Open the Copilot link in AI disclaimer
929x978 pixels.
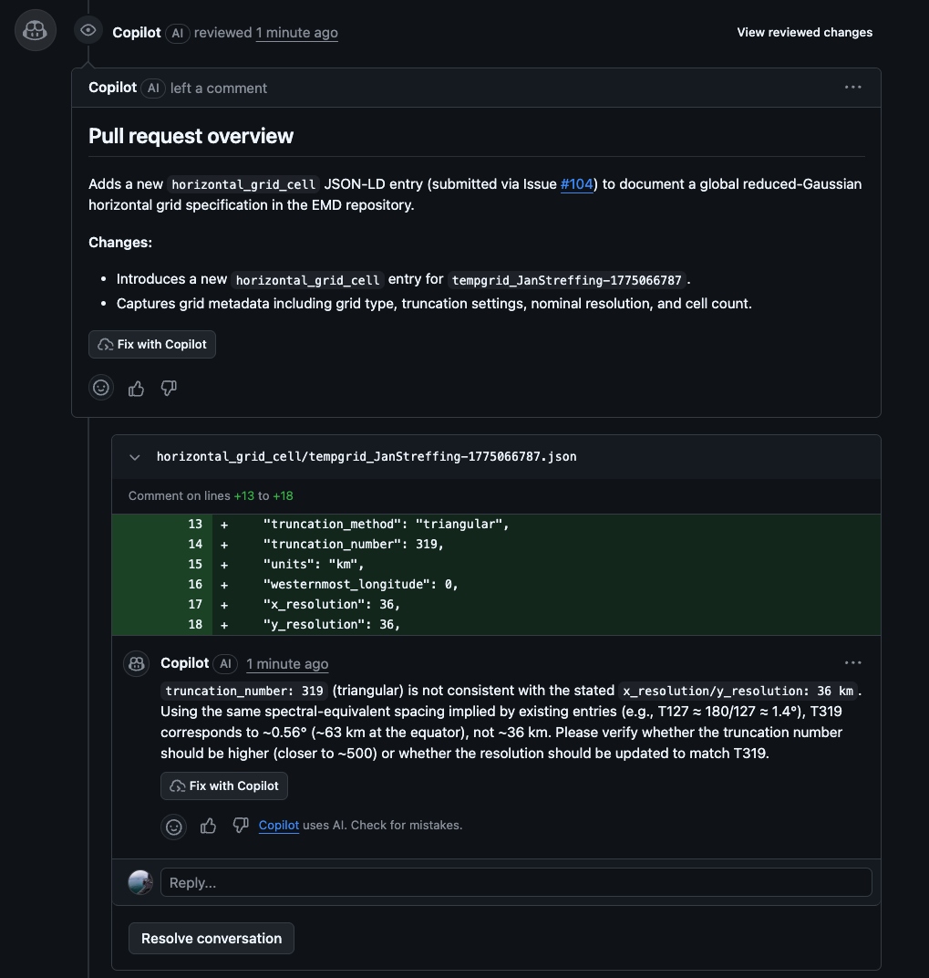pyautogui.click(x=279, y=825)
